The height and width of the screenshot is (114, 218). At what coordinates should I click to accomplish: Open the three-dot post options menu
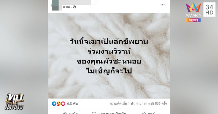[x=162, y=5]
